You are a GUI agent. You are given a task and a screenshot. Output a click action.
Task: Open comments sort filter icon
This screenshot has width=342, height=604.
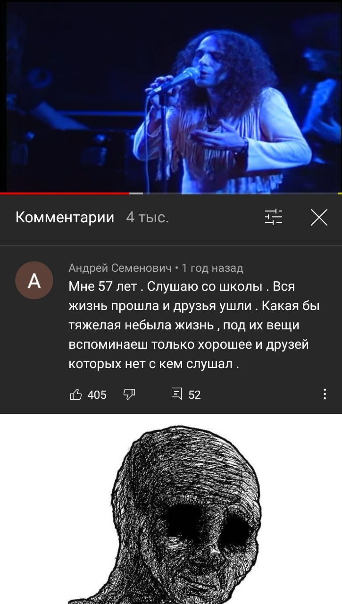pos(274,218)
